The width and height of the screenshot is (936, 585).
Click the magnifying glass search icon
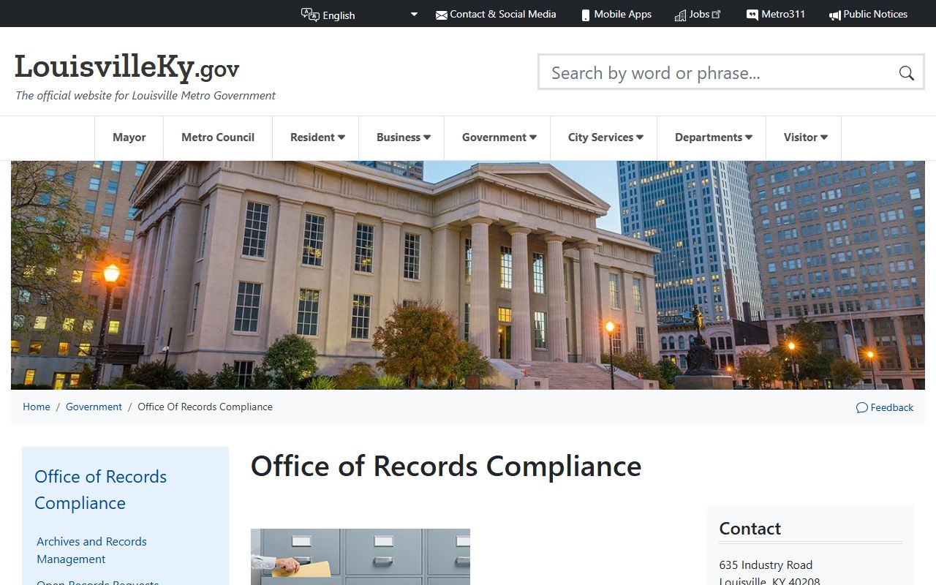tap(907, 72)
